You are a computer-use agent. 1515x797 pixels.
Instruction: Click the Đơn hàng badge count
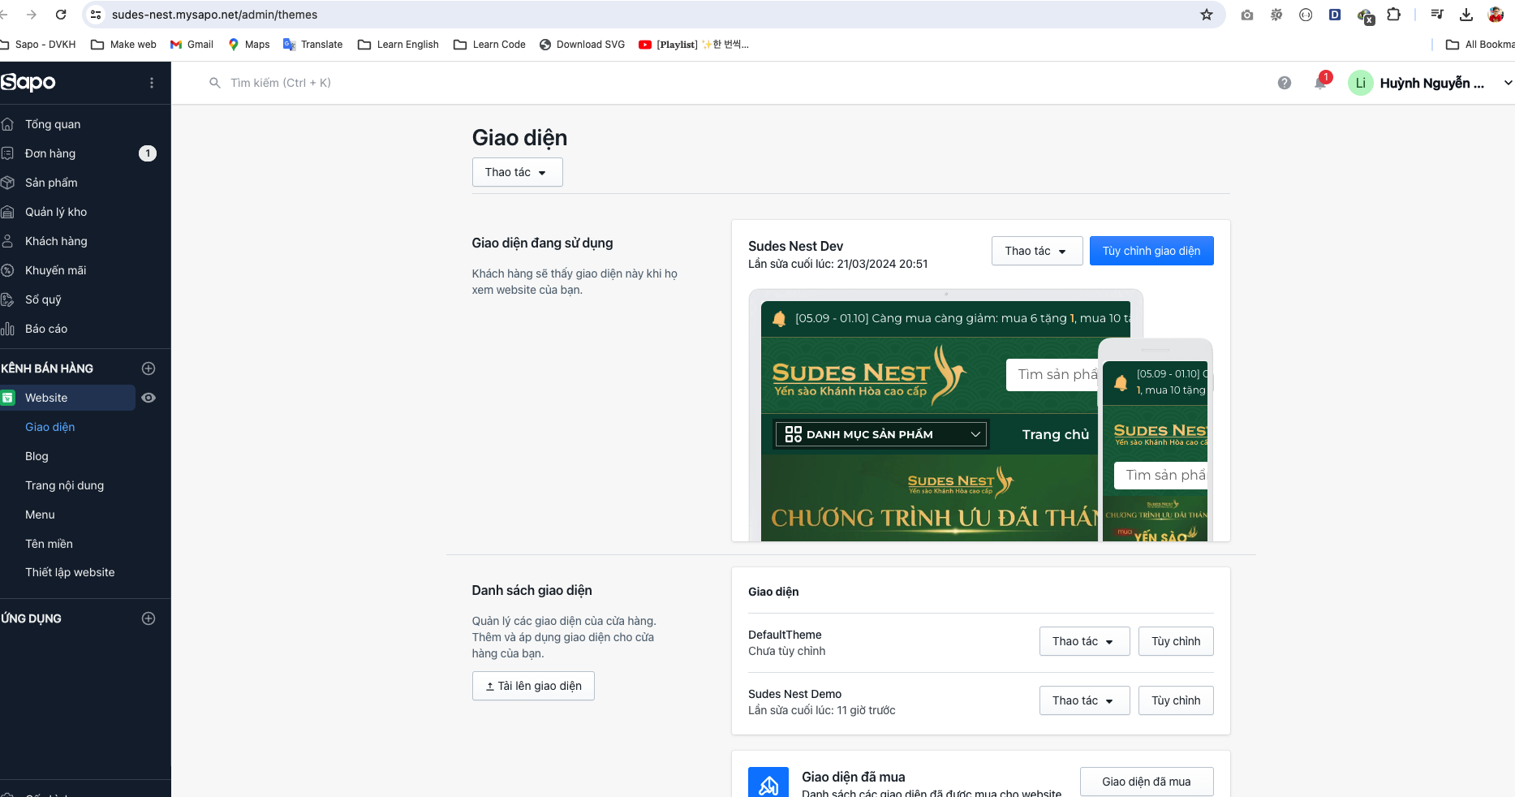pyautogui.click(x=148, y=153)
